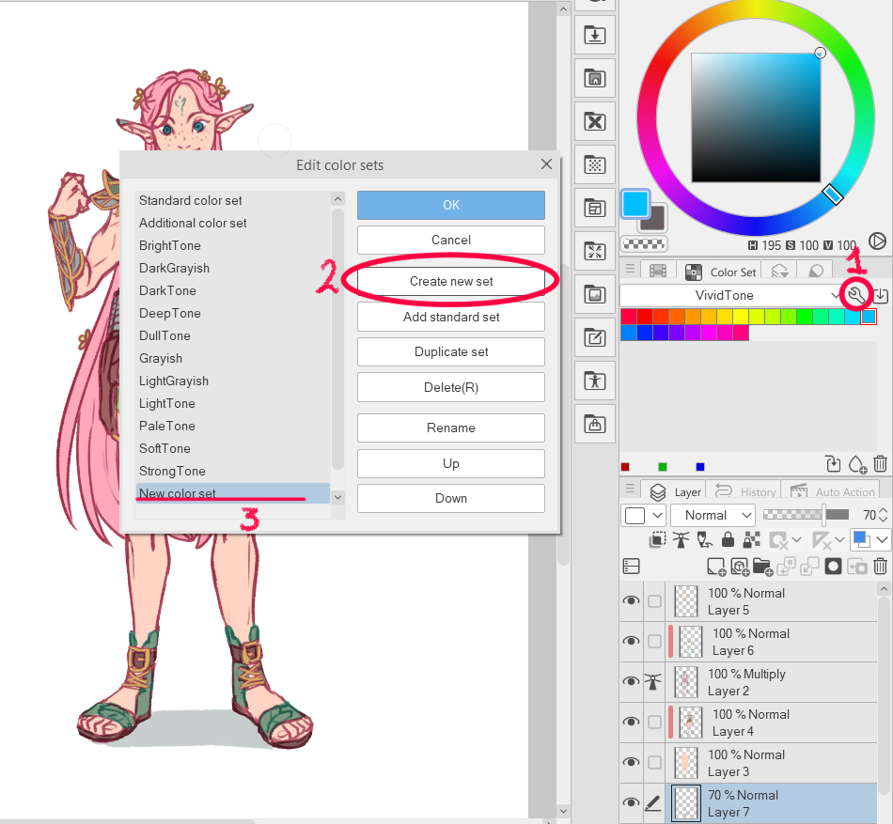Click the create layer mask icon
The width and height of the screenshot is (893, 824).
click(833, 566)
